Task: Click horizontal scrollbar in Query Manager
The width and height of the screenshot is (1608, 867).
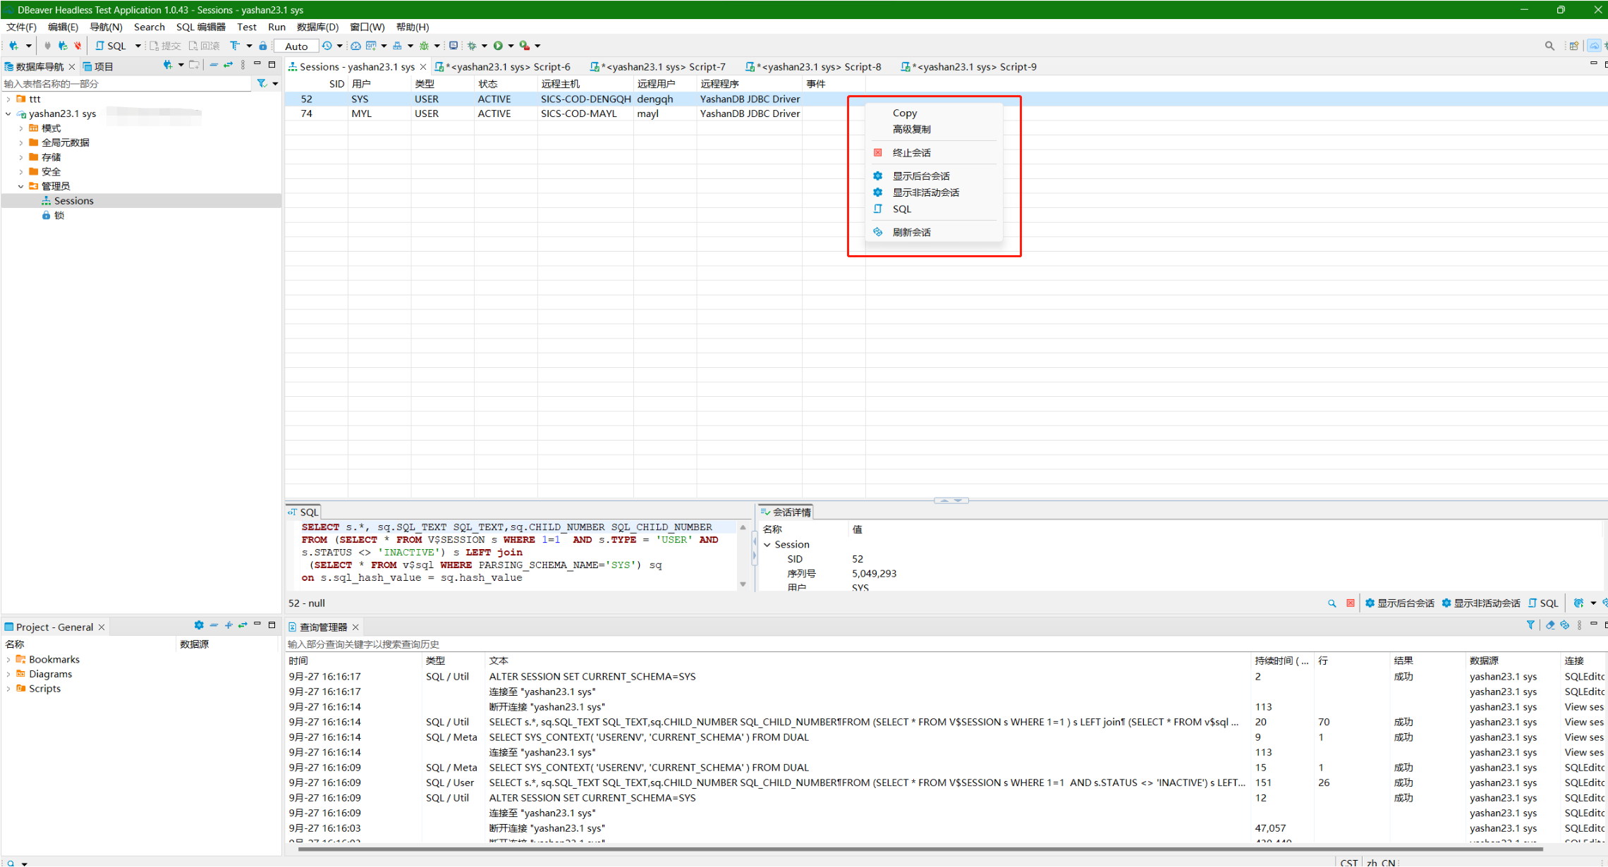Action: [x=920, y=849]
